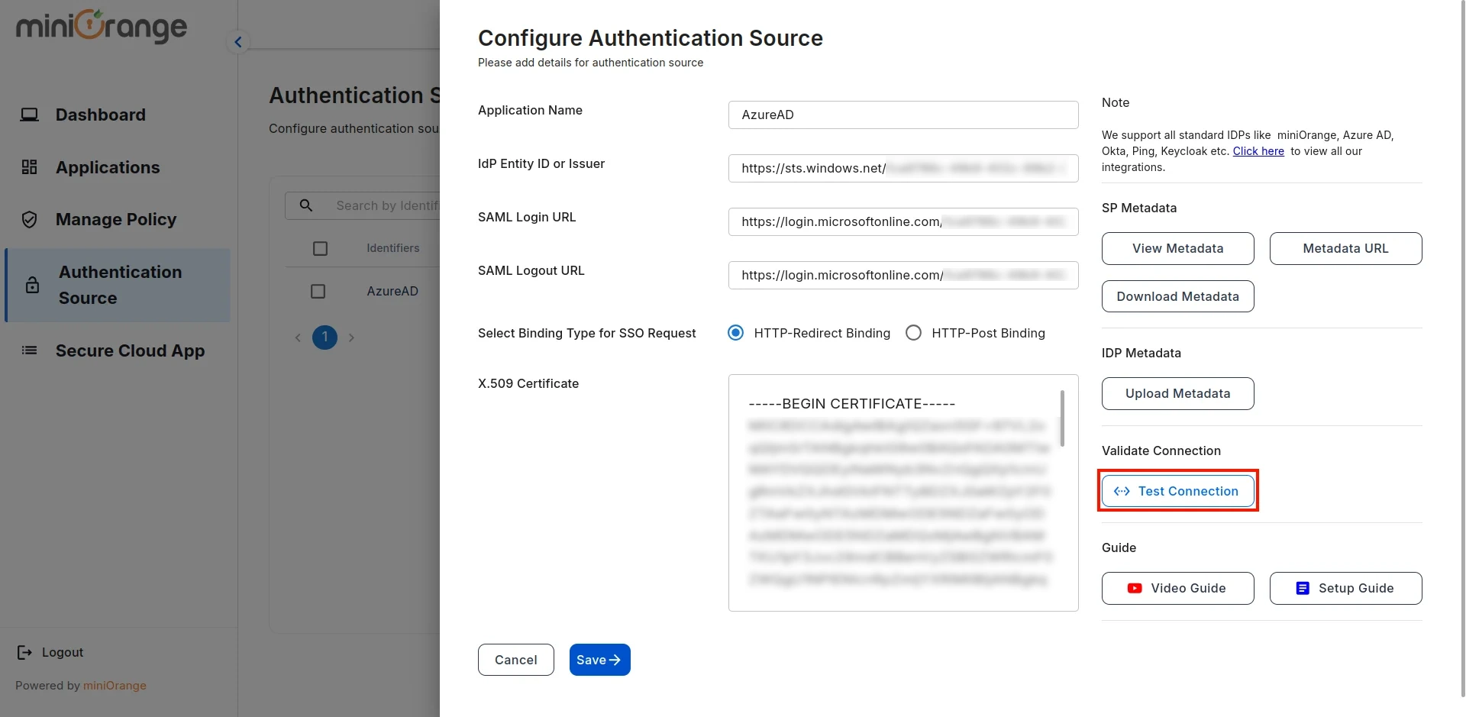
Task: Go to next page with pagination arrow
Action: pos(352,337)
